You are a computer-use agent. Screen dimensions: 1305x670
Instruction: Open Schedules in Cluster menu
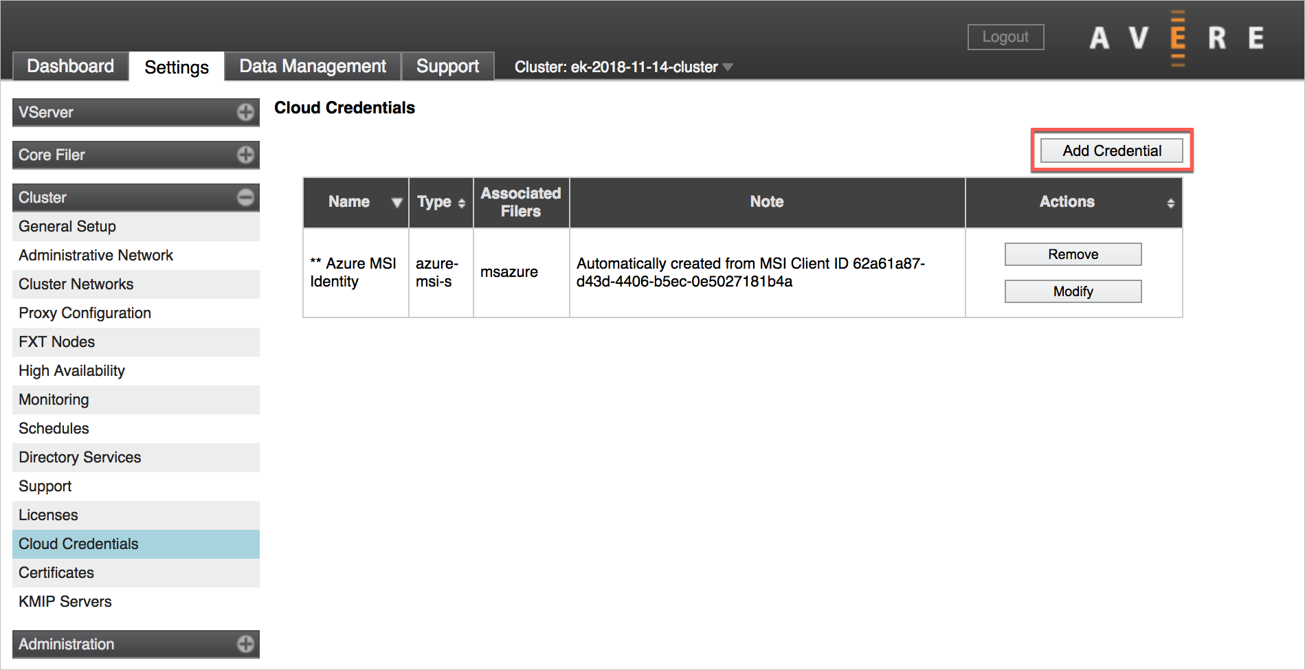point(136,429)
